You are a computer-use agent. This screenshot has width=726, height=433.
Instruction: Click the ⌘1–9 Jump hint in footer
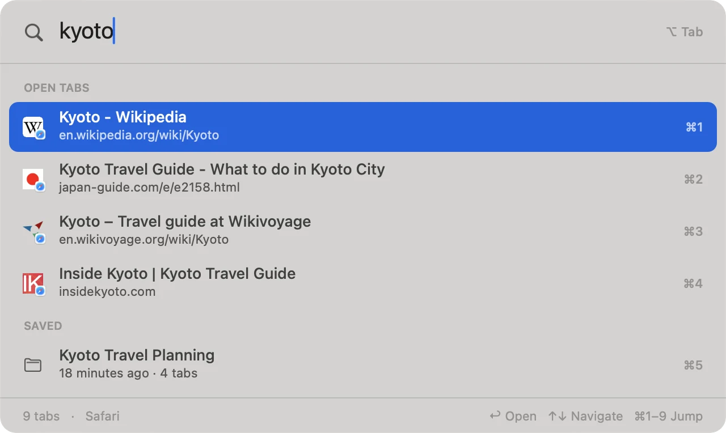669,416
